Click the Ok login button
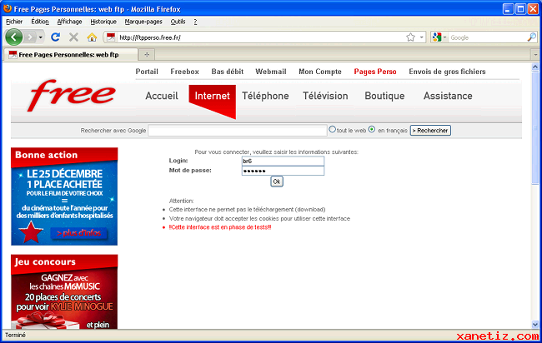The height and width of the screenshot is (343, 542). 277,181
